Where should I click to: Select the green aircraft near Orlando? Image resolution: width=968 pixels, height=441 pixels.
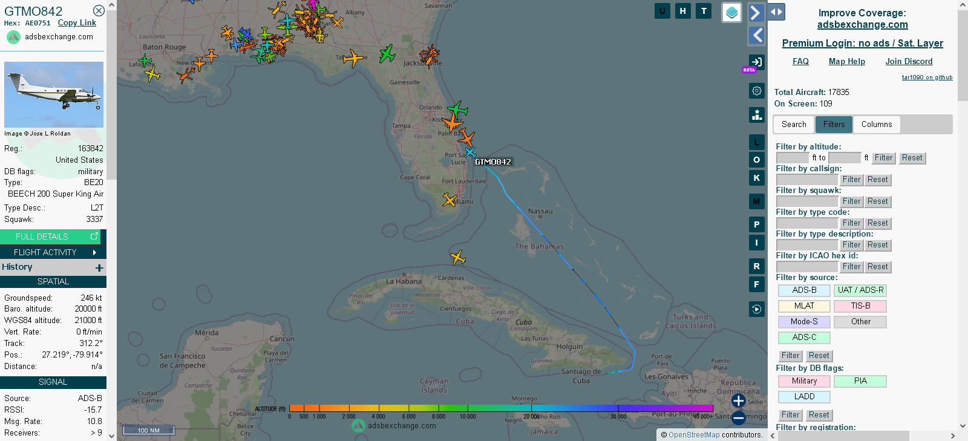[458, 109]
